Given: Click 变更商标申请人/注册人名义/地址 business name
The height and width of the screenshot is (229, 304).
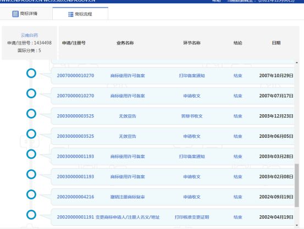Looking at the screenshot, I should 128,217.
